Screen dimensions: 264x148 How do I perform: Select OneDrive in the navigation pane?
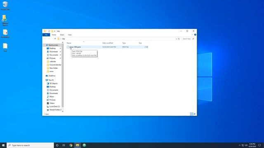coord(52,76)
